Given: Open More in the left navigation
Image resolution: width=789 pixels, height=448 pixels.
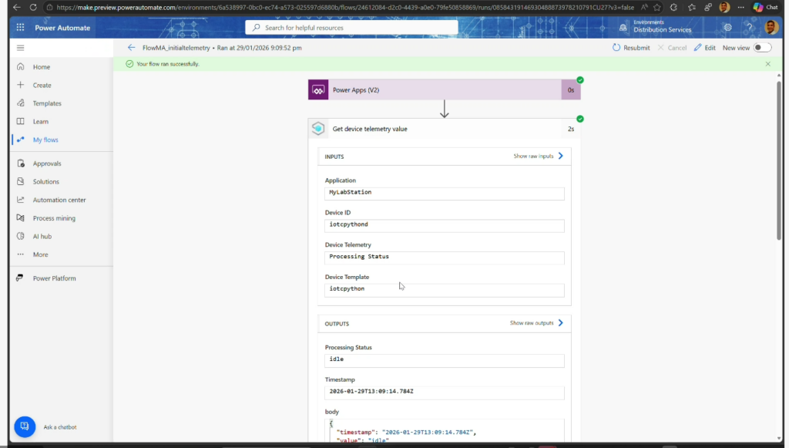Looking at the screenshot, I should (40, 254).
